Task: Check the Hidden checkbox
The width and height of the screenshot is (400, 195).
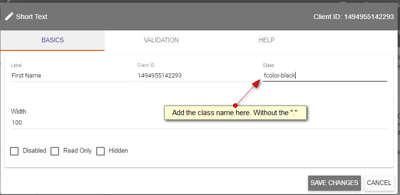Action: click(100, 151)
